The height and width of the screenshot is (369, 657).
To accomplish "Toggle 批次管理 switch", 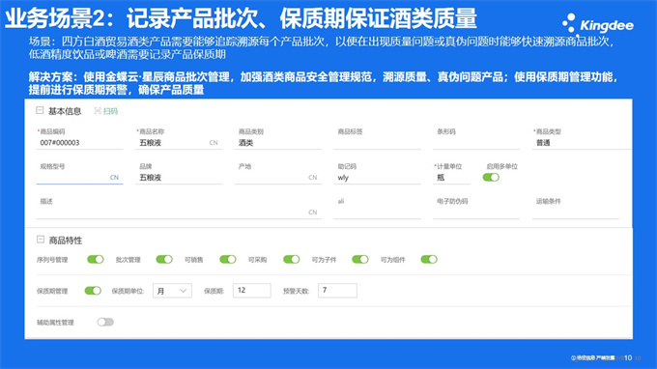I will [x=164, y=259].
